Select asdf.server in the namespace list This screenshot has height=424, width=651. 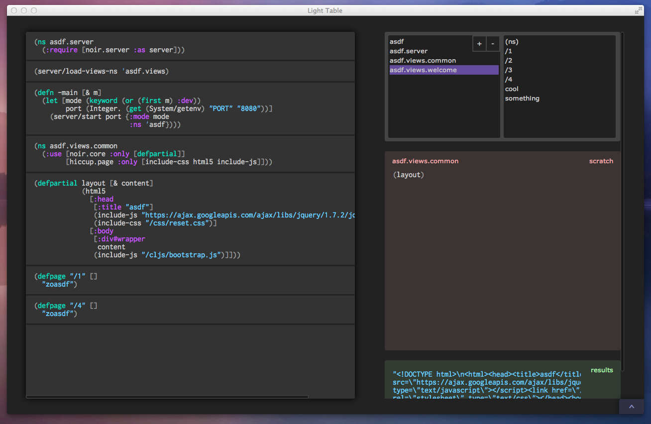pos(443,51)
